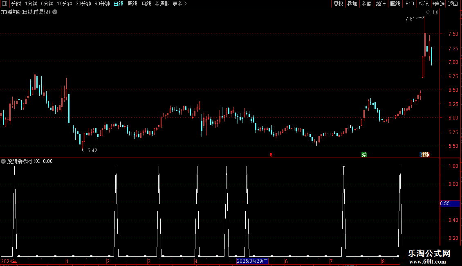Viewport: 462px width, 266px height.
Task: Toggle the left sidebar panel icon
Action: (4, 4)
